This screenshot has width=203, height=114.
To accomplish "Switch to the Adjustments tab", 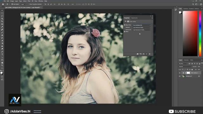I will [x=134, y=18].
